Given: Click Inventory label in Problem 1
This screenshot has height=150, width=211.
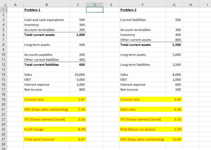Looking at the screenshot, I should coord(32,25).
